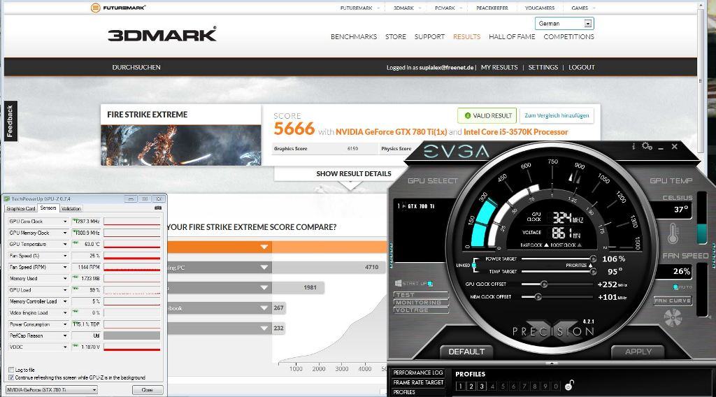This screenshot has width=716, height=397.
Task: Adjust the GPU Clock Offset slider handle
Action: point(544,284)
